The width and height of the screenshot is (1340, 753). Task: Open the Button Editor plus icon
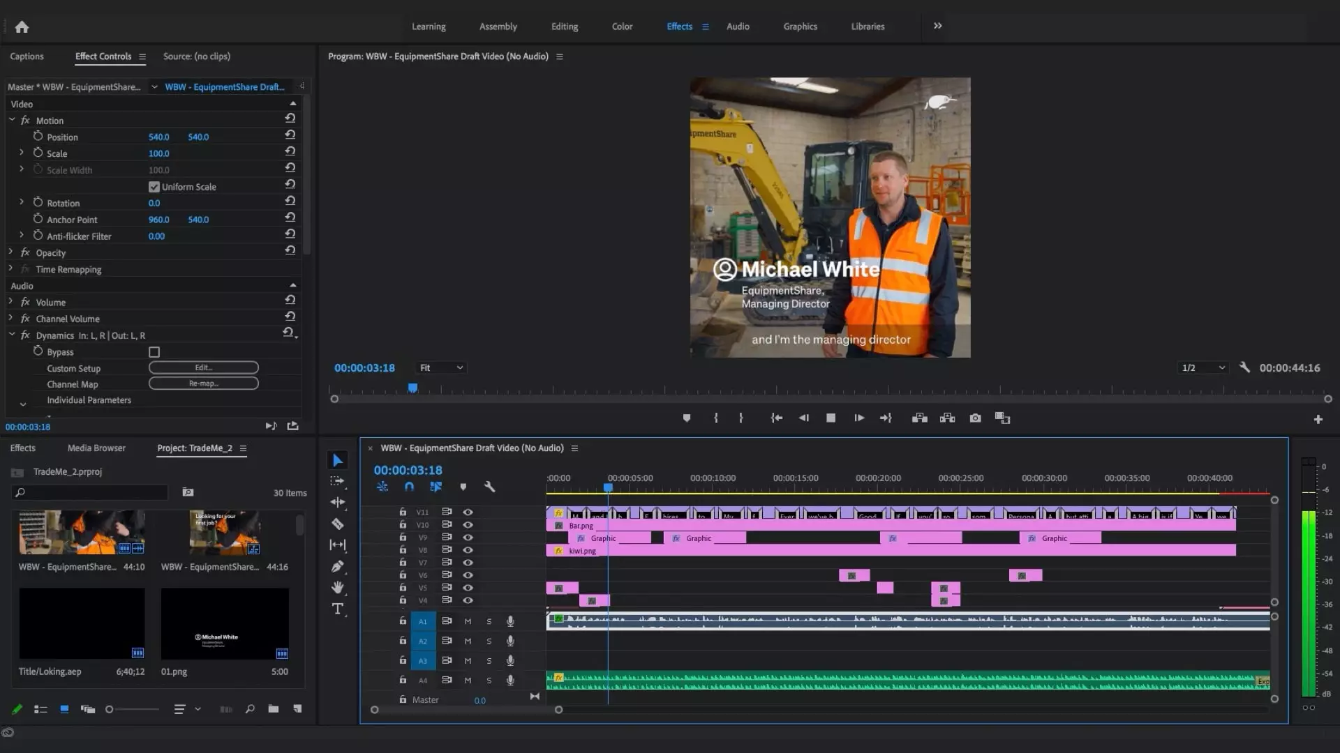coord(1318,419)
